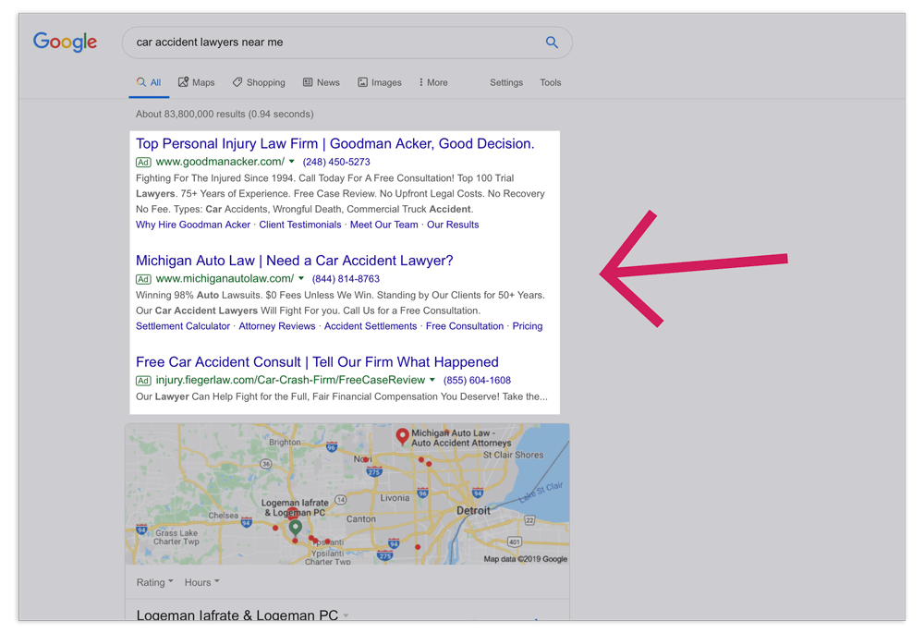Screen dimensions: 924x633
Task: Click the All tab magnifier icon
Action: click(140, 82)
